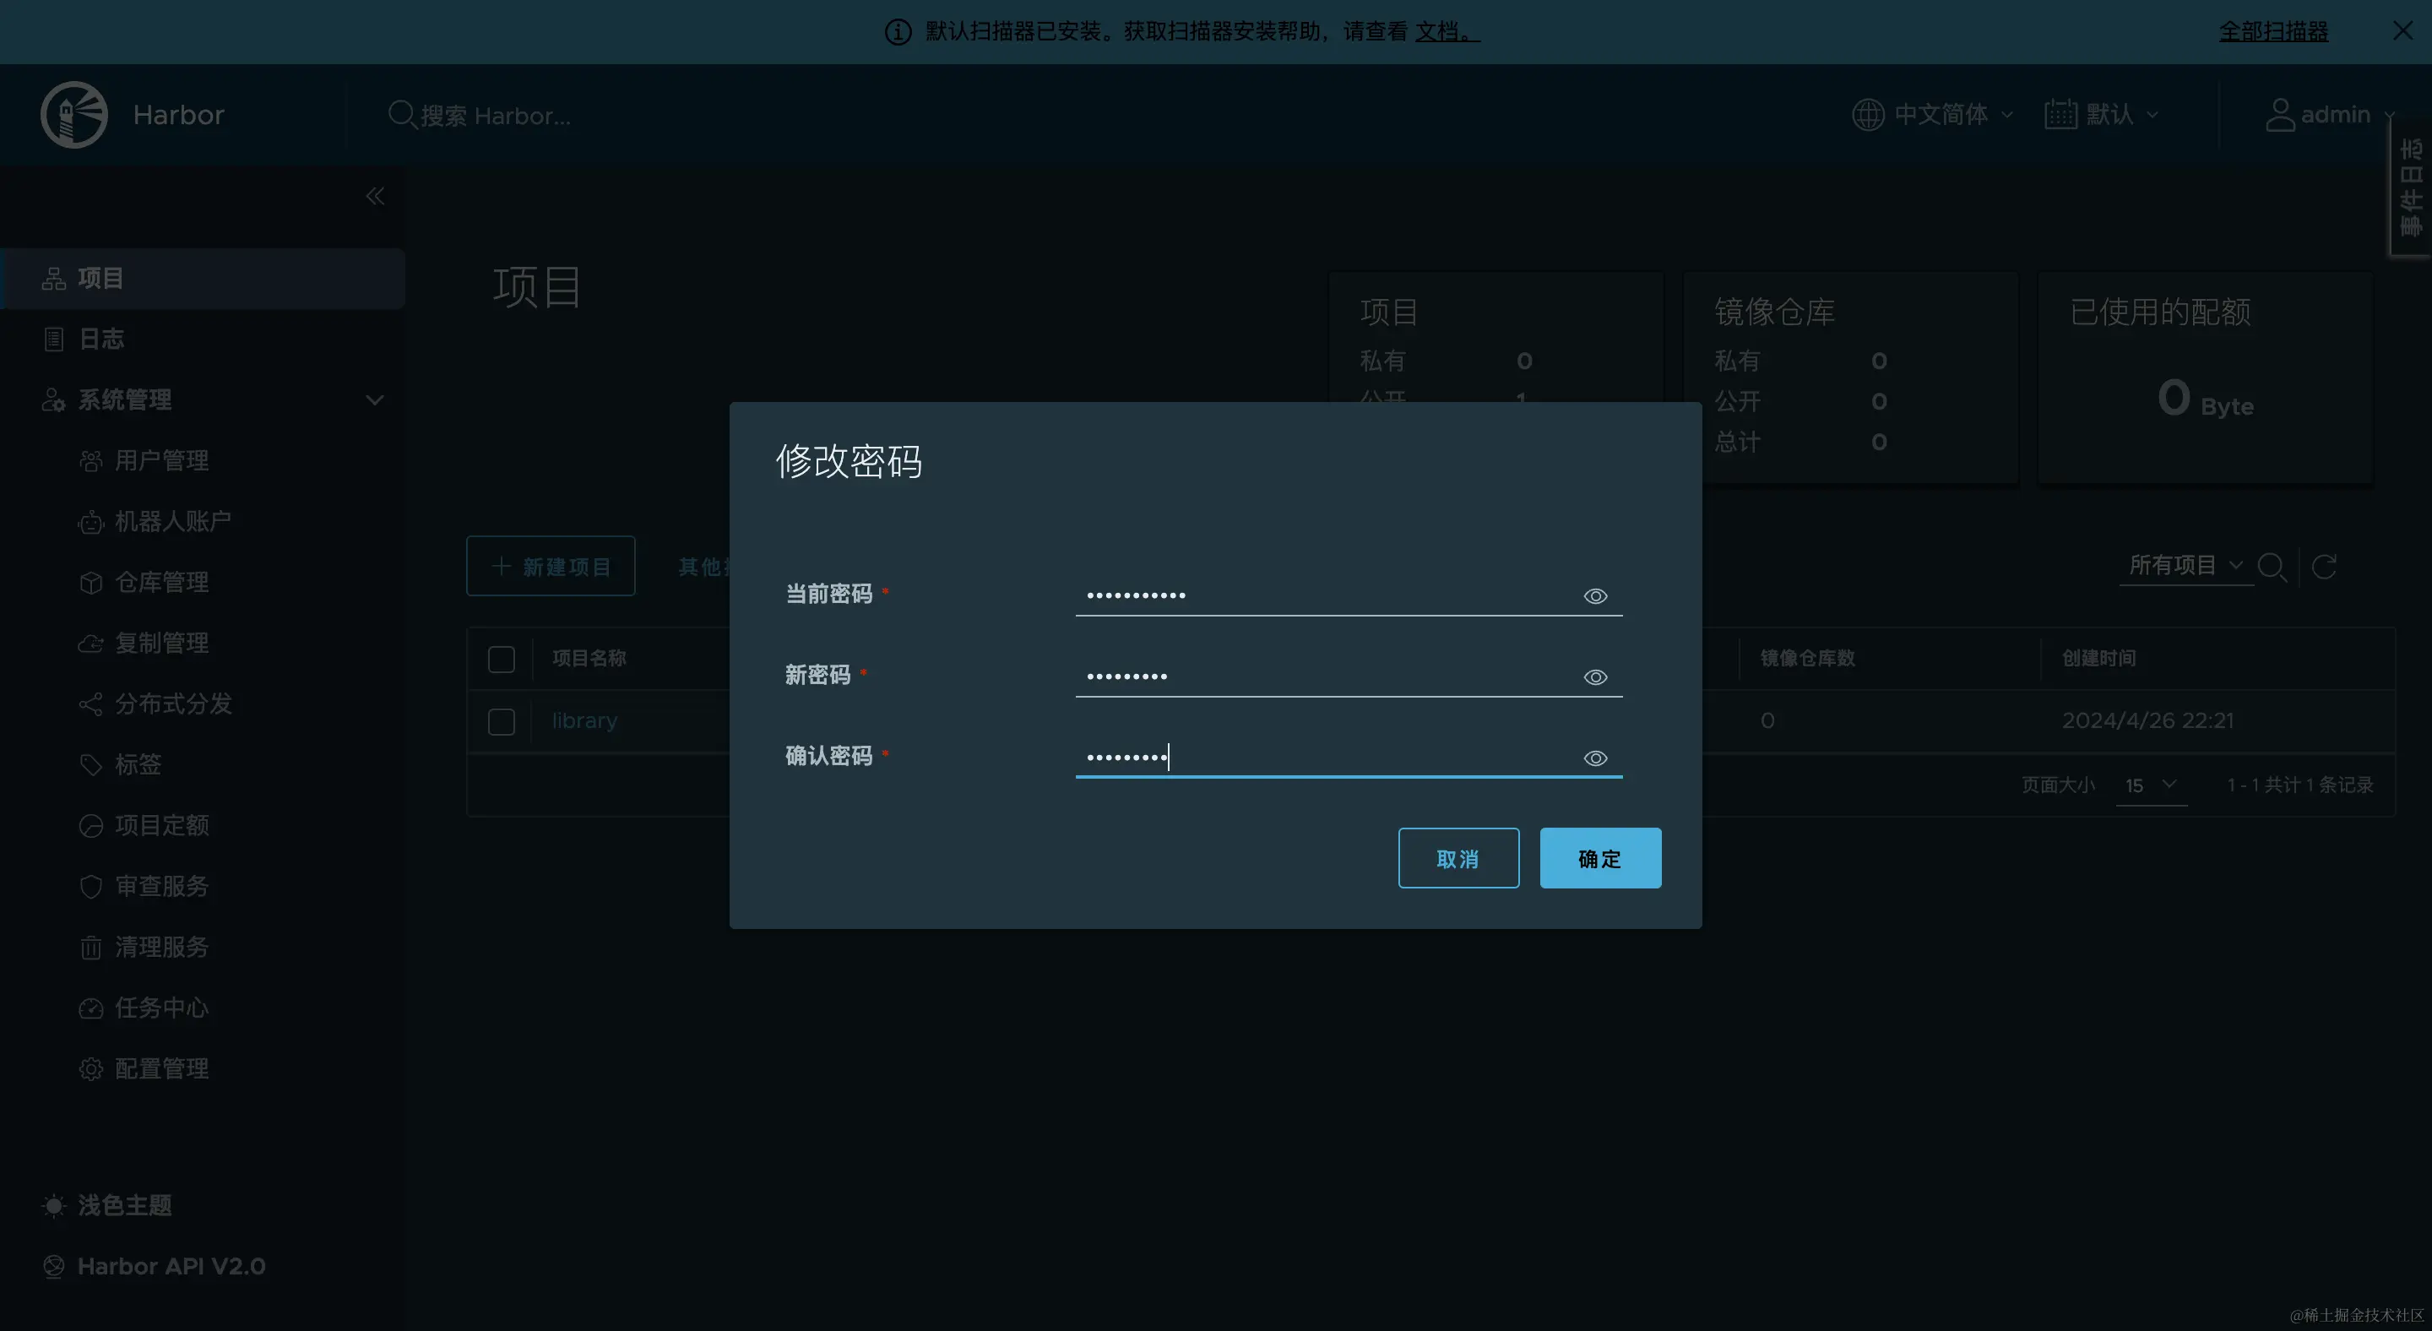Open 仓库管理 via its sidebar icon

90,583
